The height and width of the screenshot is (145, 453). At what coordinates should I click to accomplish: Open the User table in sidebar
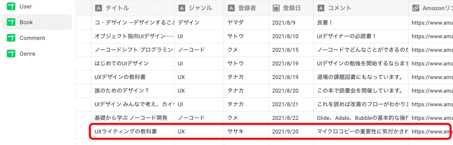25,6
